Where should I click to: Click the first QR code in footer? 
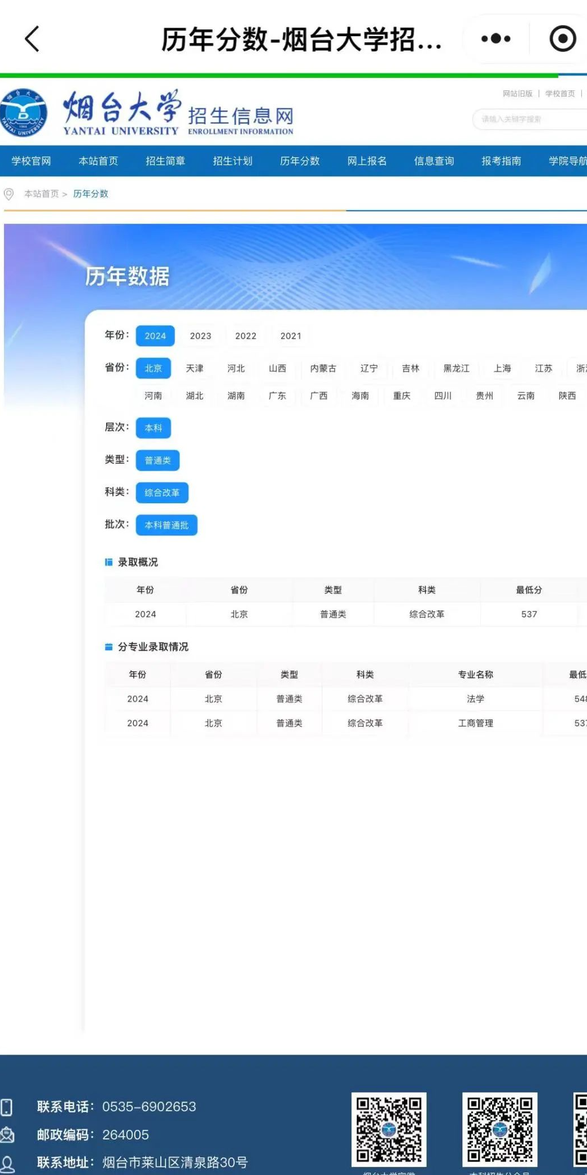click(x=388, y=1129)
